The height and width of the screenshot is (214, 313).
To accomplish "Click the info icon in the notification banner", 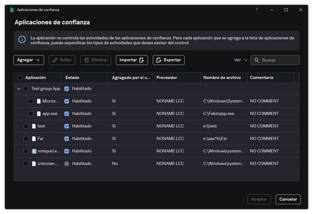I will [x=21, y=40].
